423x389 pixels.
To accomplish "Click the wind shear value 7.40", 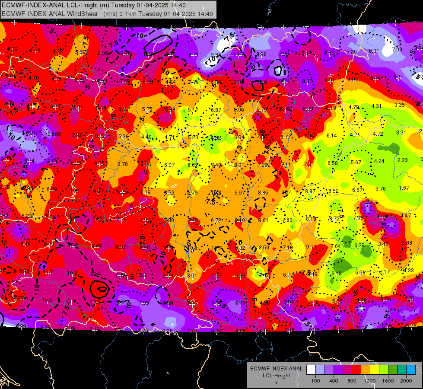I will coord(216,165).
